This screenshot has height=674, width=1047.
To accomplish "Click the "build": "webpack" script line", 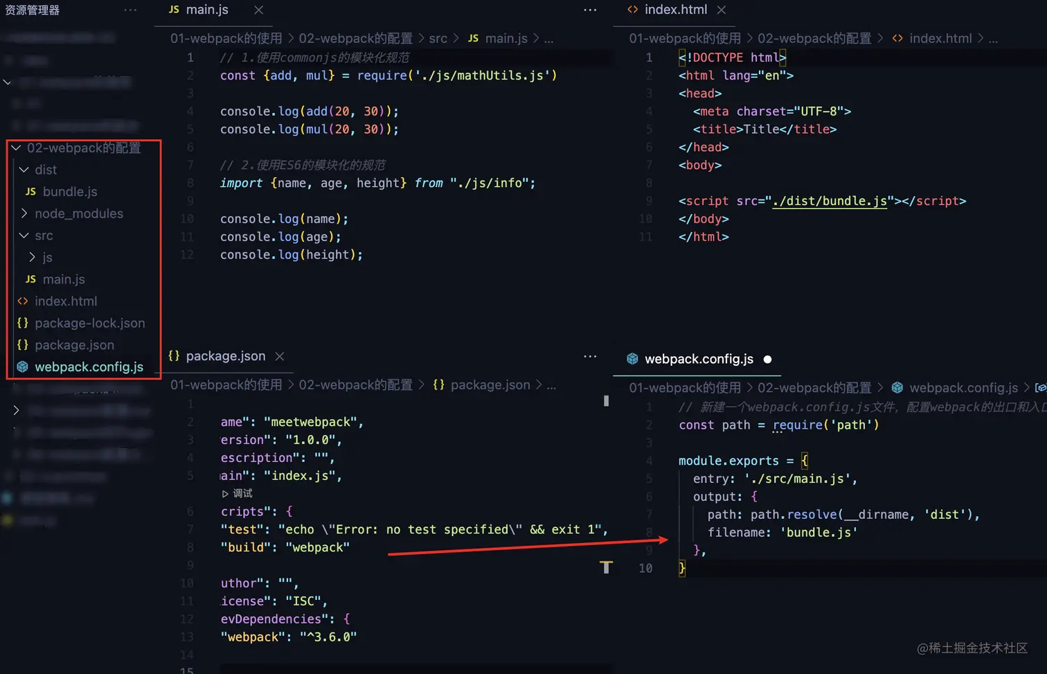I will click(x=285, y=547).
